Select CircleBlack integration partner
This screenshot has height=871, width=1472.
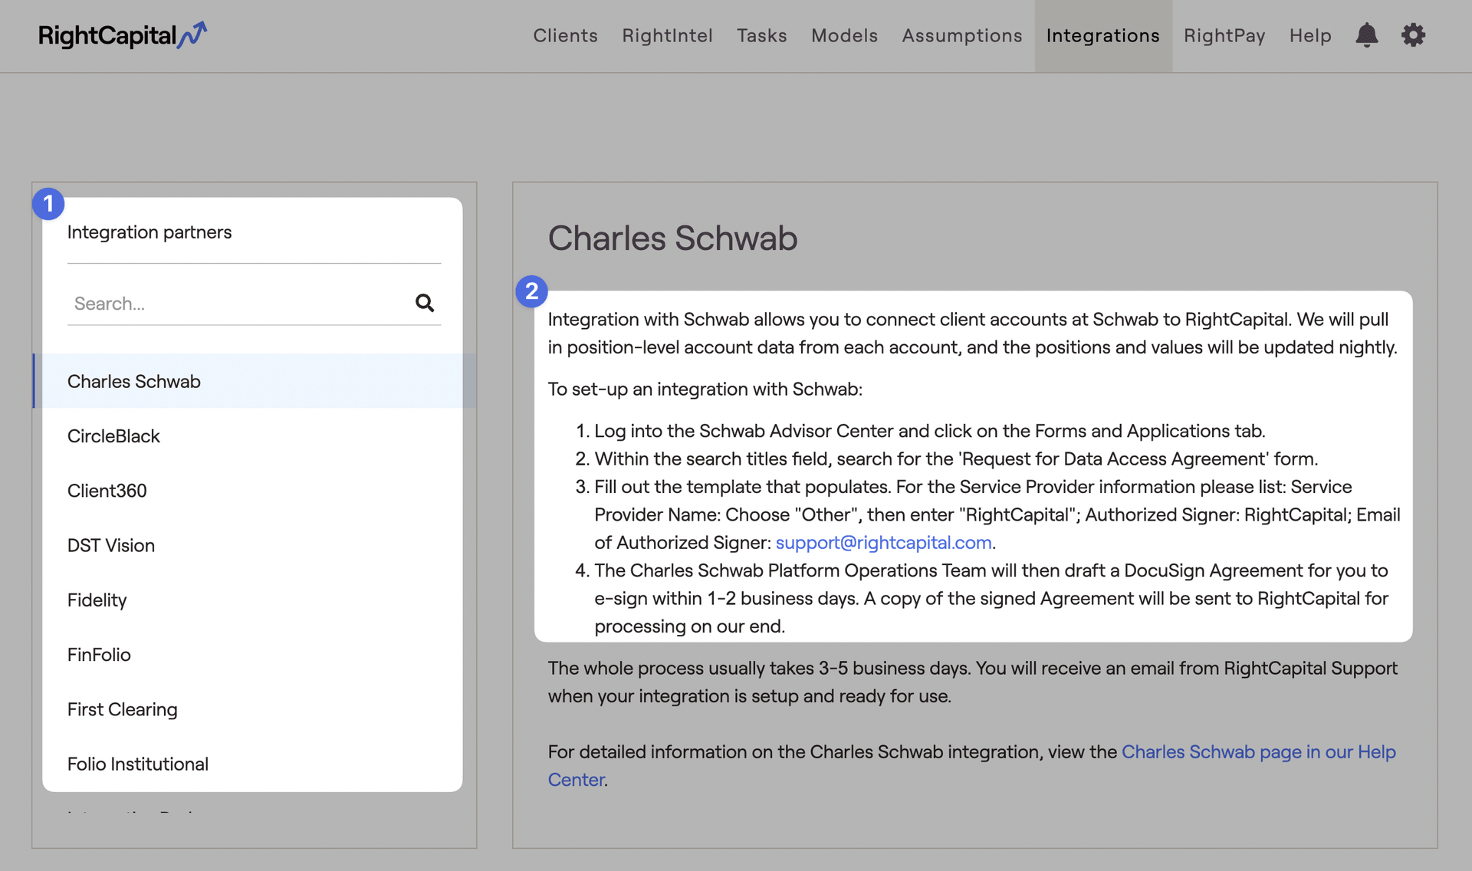pos(254,435)
